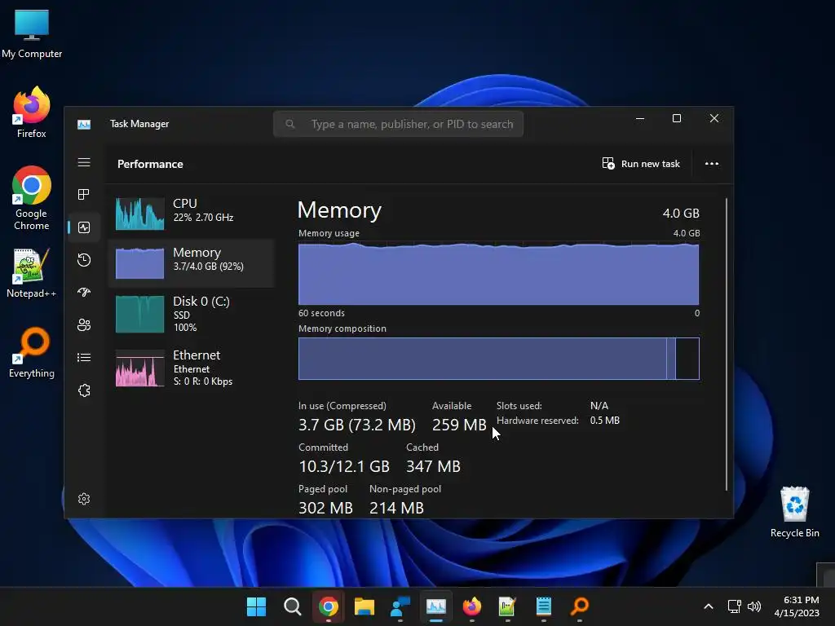Click the search box for name, publisher, PID

[x=398, y=124]
